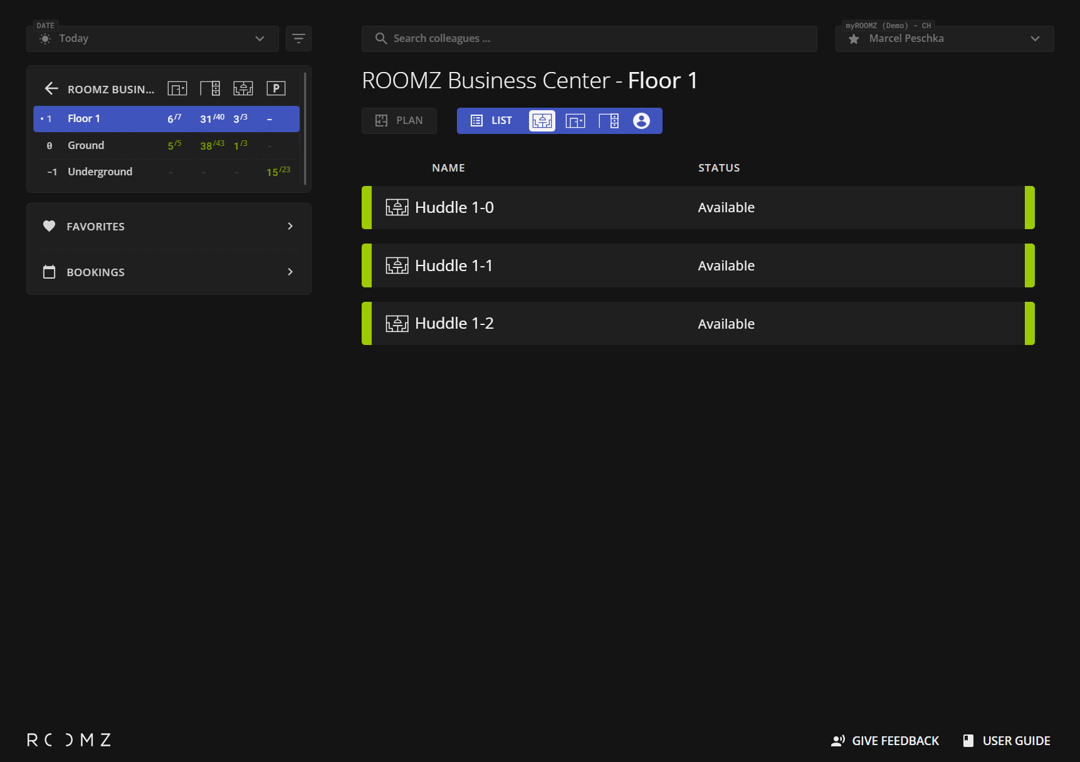1080x762 pixels.
Task: Open the filter options icon next to date
Action: [x=298, y=39]
